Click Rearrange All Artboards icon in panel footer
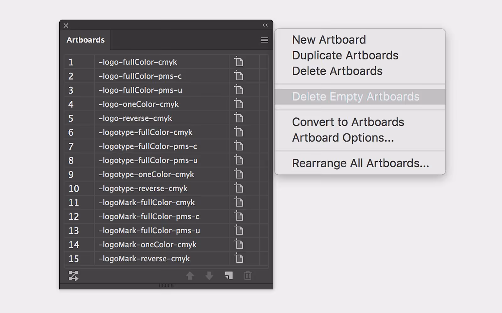The width and height of the screenshot is (502, 313). point(73,276)
